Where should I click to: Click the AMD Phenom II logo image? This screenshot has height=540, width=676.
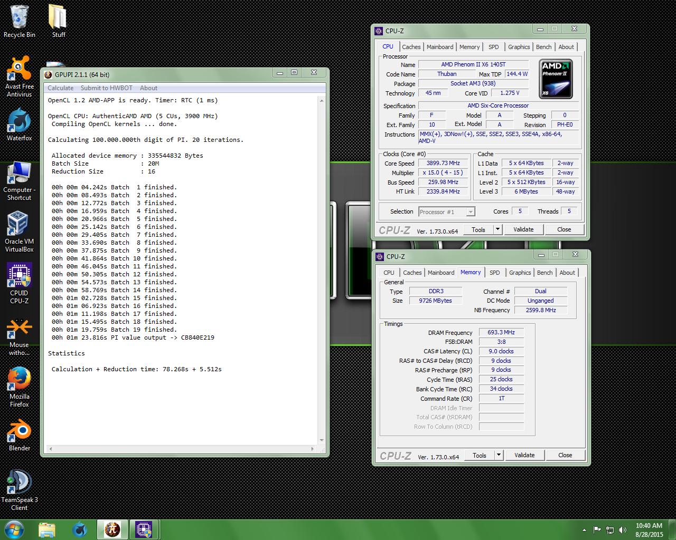click(x=556, y=79)
